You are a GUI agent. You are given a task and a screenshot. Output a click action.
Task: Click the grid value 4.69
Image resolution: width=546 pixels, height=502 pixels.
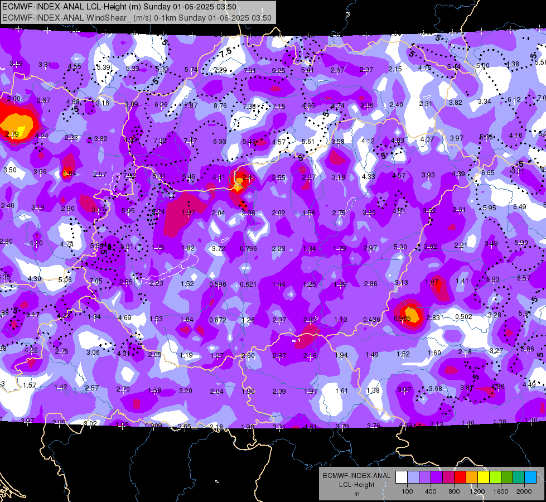pos(125,318)
